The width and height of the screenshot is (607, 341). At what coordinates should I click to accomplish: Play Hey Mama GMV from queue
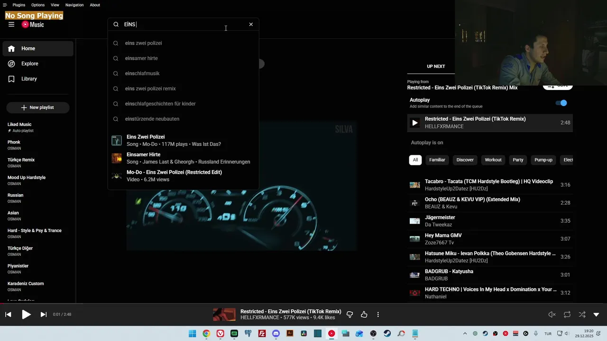click(x=490, y=239)
